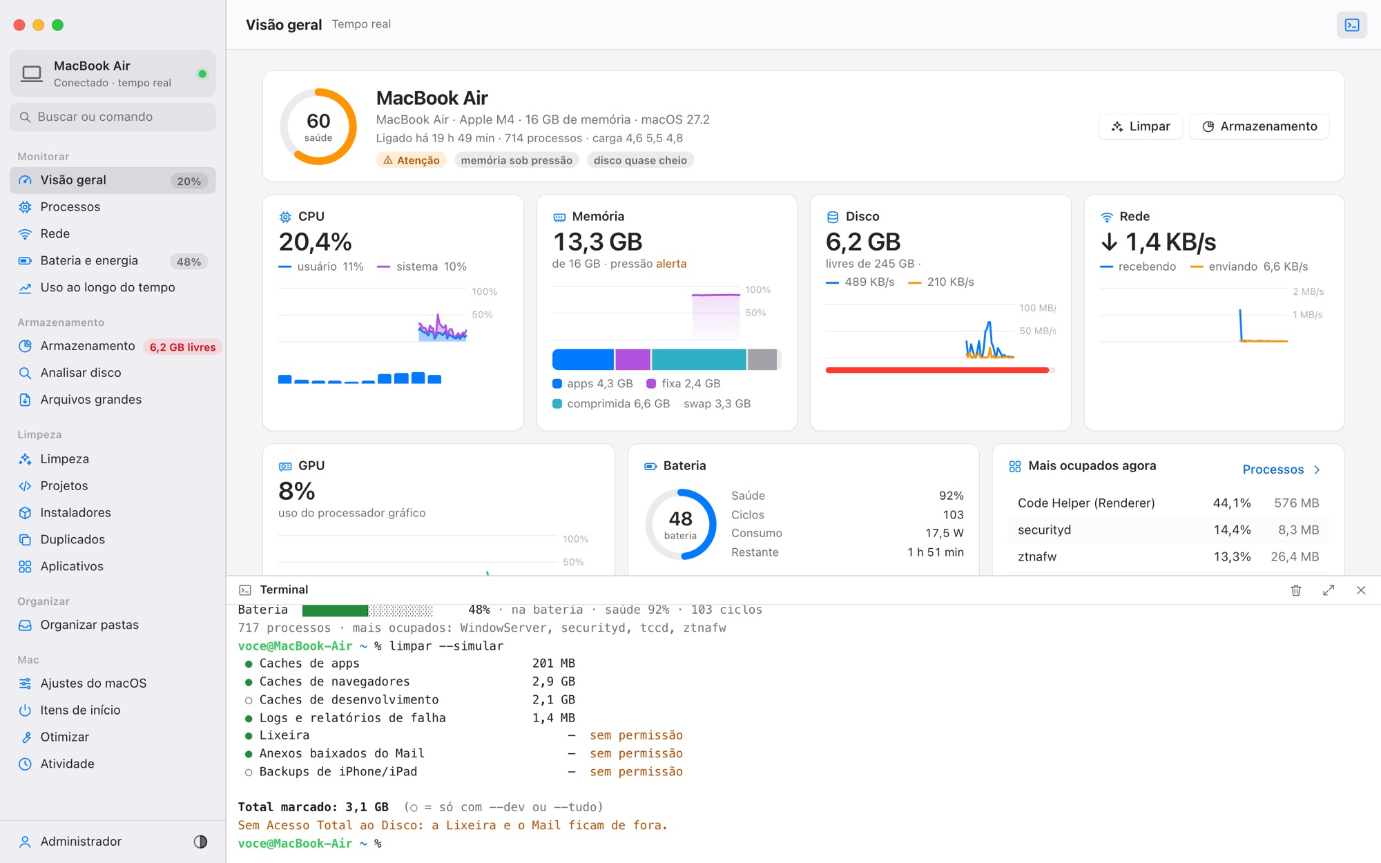Open Uso ao longo do tempo

tap(113, 288)
